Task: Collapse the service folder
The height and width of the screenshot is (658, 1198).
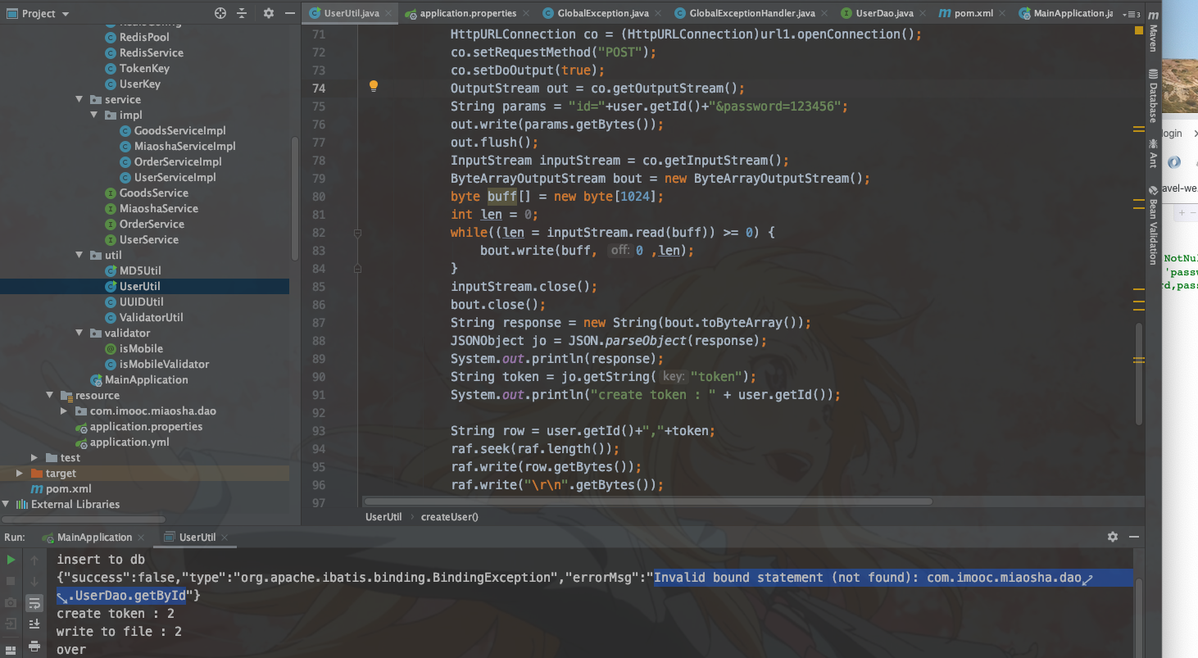Action: click(x=79, y=99)
